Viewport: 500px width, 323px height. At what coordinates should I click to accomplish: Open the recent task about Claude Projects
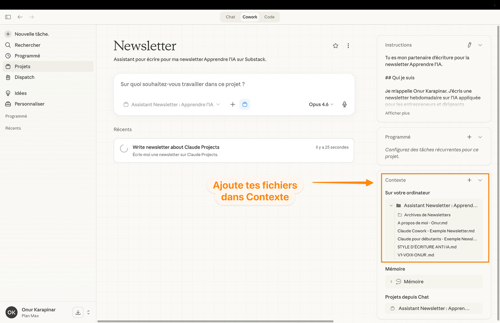[x=234, y=150]
